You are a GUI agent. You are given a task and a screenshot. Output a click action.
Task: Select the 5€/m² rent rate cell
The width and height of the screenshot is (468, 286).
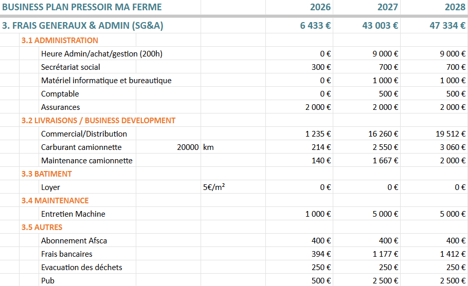click(214, 187)
